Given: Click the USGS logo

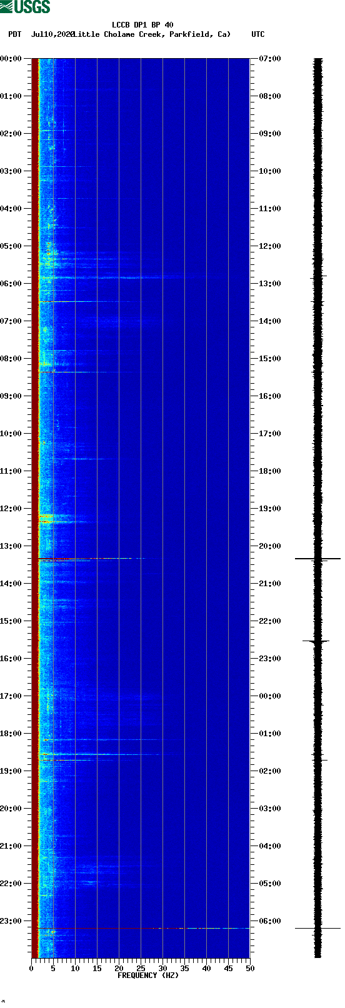Looking at the screenshot, I should pos(25,7).
